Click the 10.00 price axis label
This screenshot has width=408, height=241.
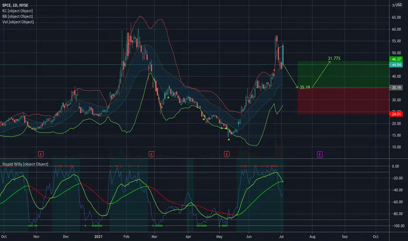[396, 147]
